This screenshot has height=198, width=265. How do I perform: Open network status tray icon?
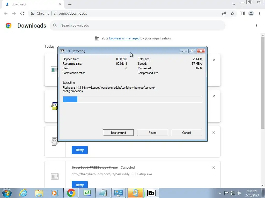(233, 193)
